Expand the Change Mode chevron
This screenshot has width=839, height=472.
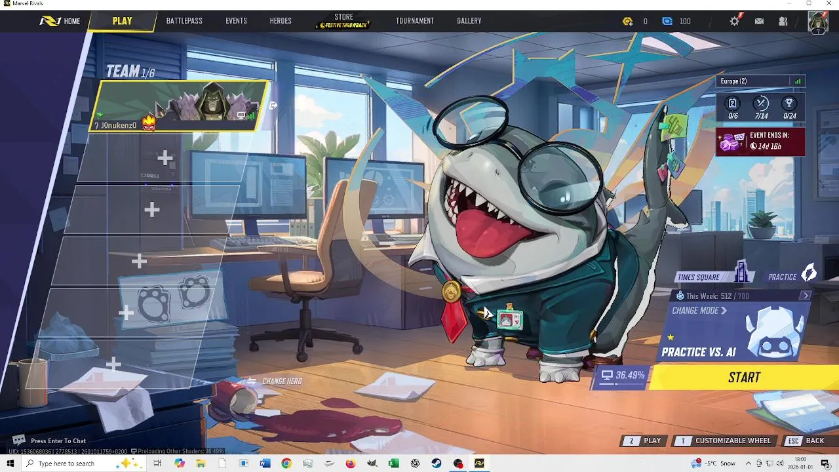pyautogui.click(x=724, y=311)
